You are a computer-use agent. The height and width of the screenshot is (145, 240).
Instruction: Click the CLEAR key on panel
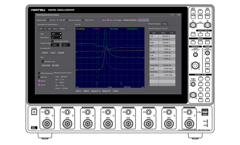tap(193, 35)
